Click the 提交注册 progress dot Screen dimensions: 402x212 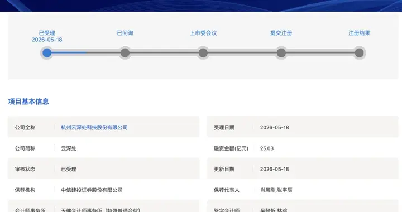coord(281,53)
